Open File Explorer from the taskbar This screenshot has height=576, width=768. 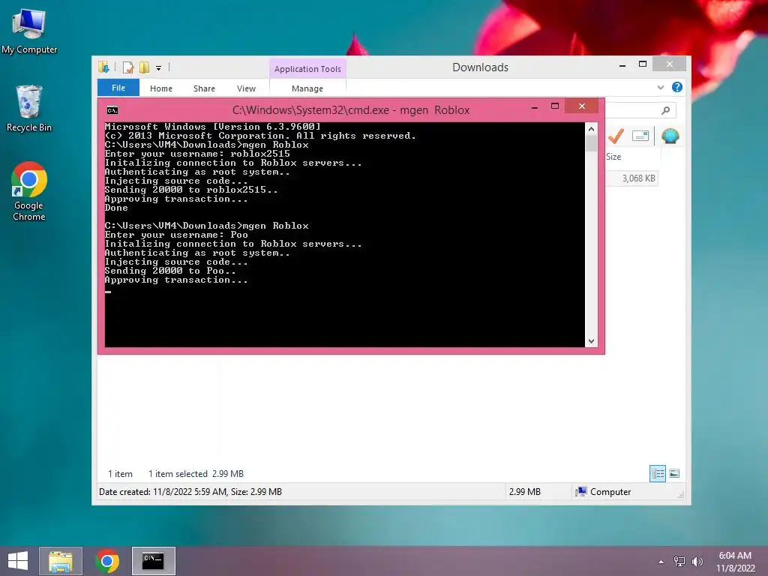tap(61, 561)
